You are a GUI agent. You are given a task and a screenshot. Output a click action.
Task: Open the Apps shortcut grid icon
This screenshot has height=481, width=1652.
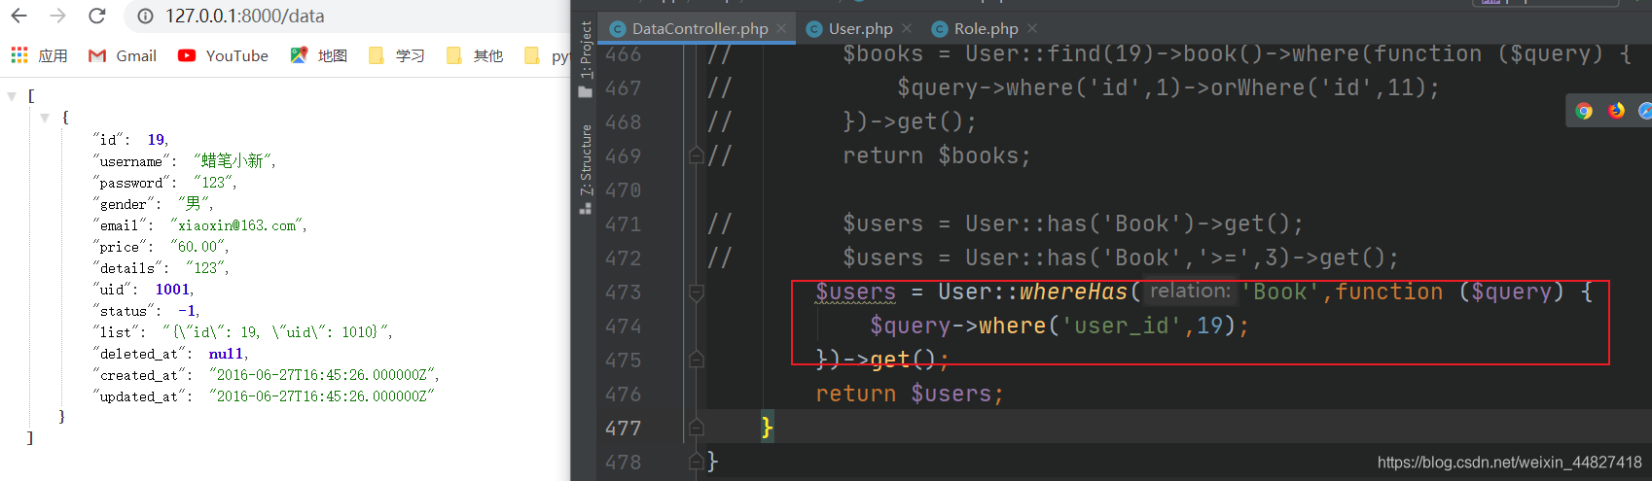coord(19,55)
